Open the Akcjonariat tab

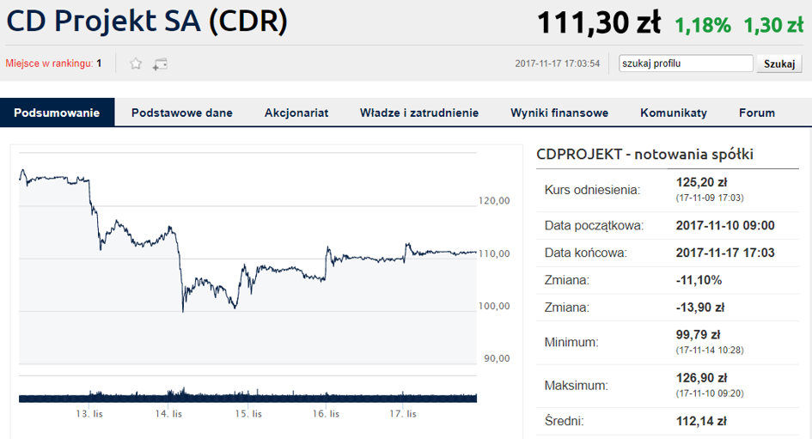coord(296,113)
